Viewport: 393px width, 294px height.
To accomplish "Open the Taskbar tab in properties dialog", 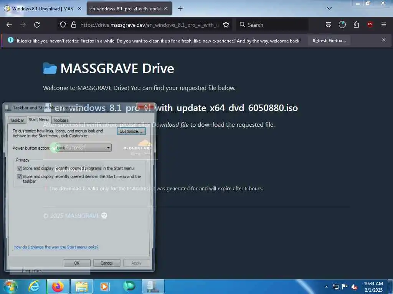I will [x=17, y=120].
